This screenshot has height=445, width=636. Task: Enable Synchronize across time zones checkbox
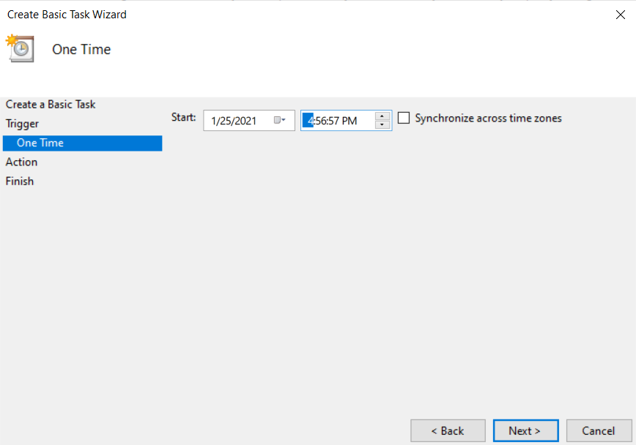tap(404, 118)
